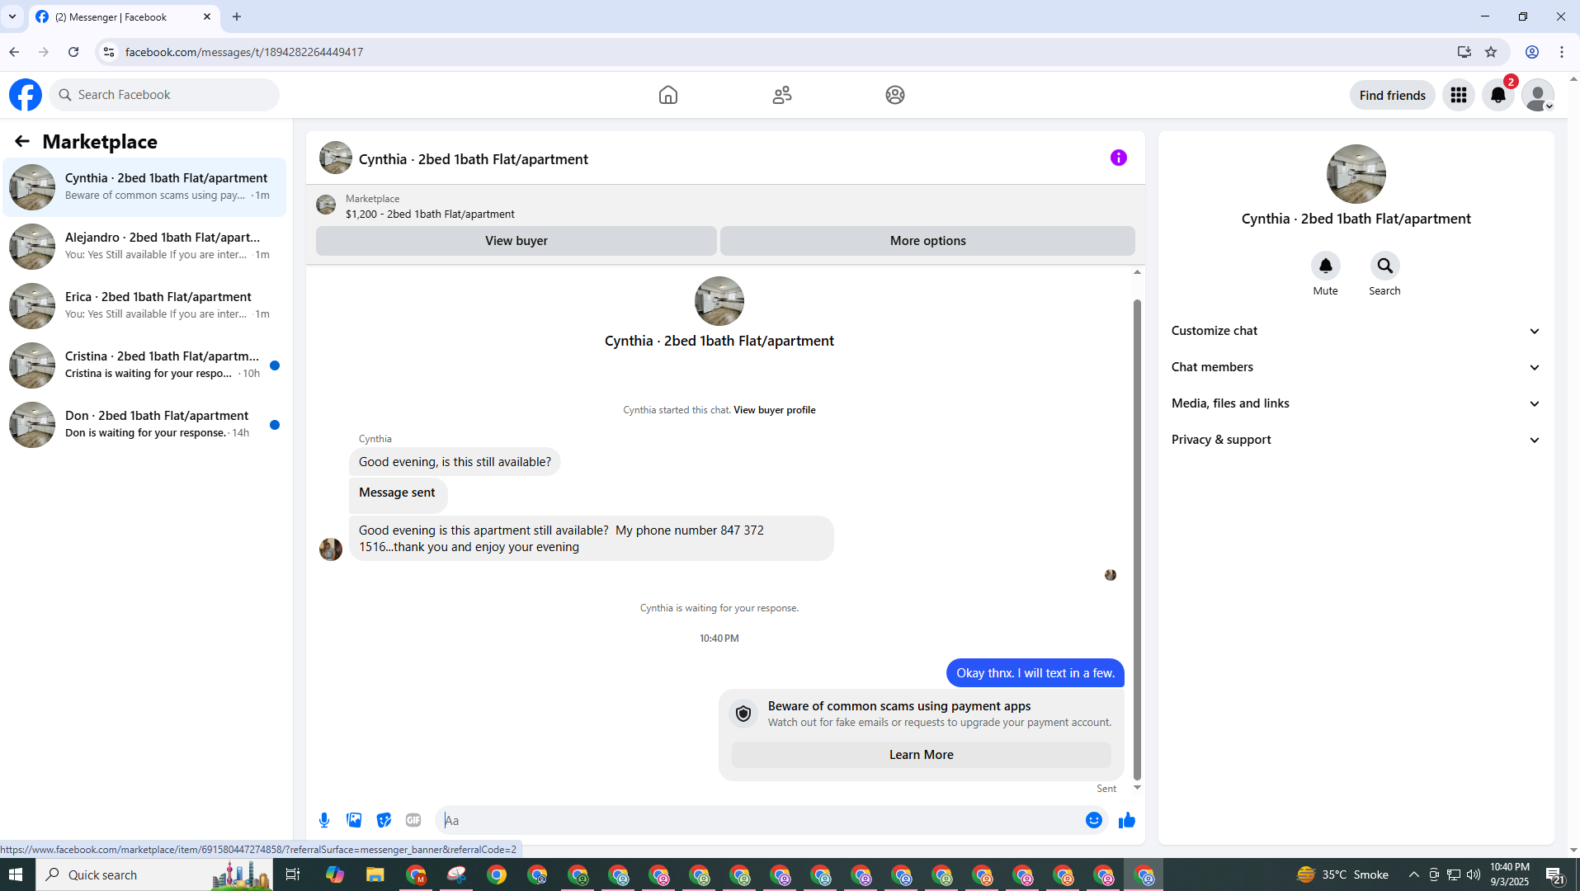Click the View buyer button
The height and width of the screenshot is (891, 1580).
point(516,241)
